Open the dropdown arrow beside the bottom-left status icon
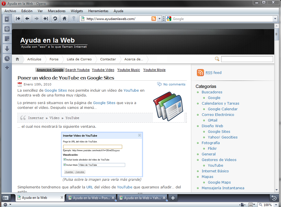 10,204
